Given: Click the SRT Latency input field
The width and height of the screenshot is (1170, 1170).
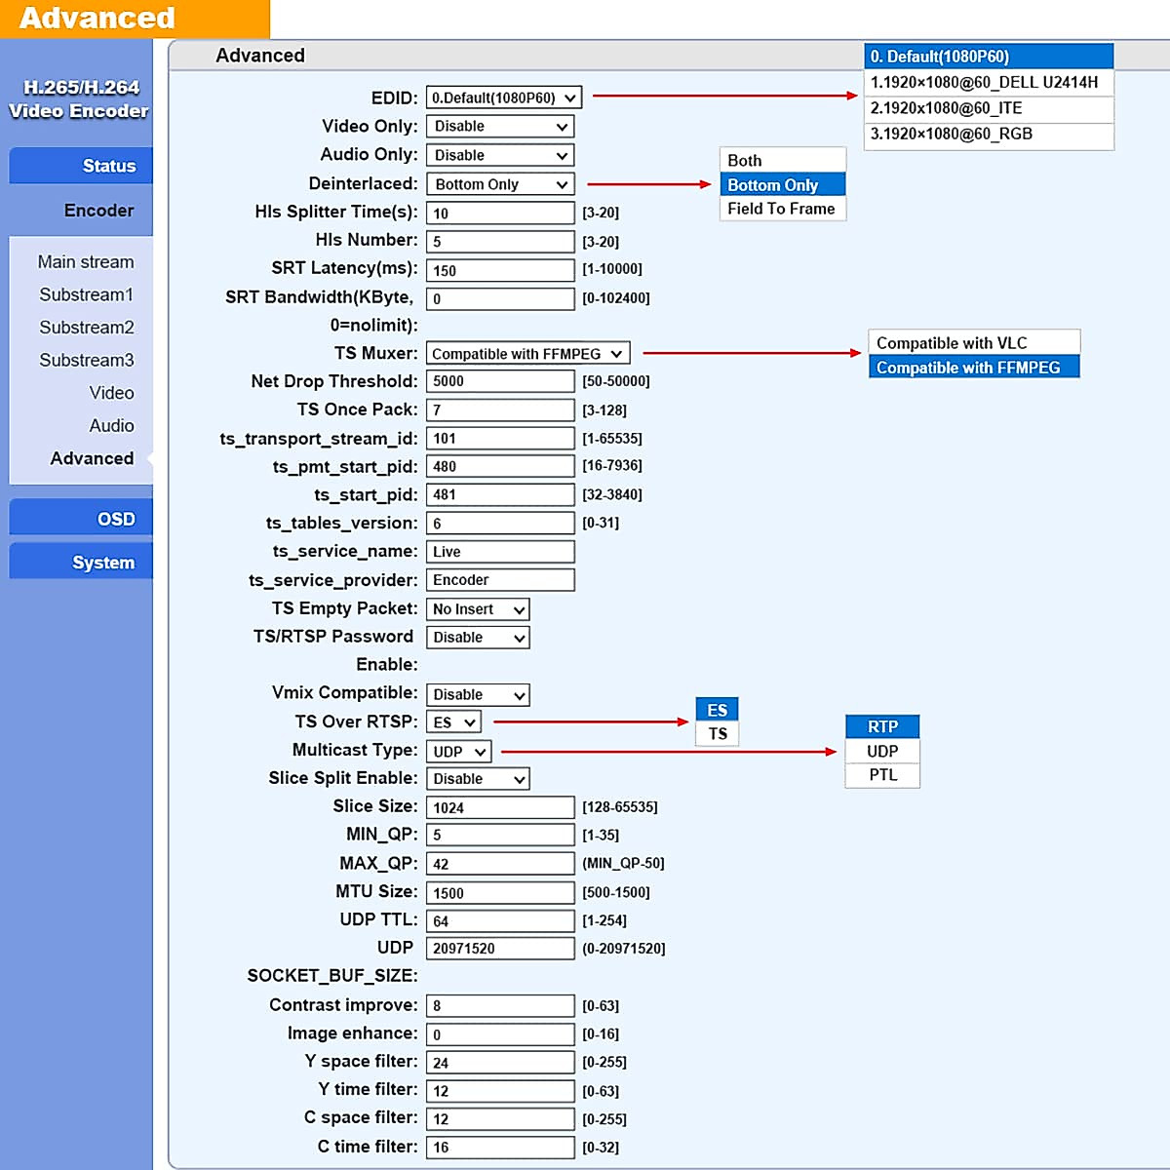Looking at the screenshot, I should tap(500, 270).
